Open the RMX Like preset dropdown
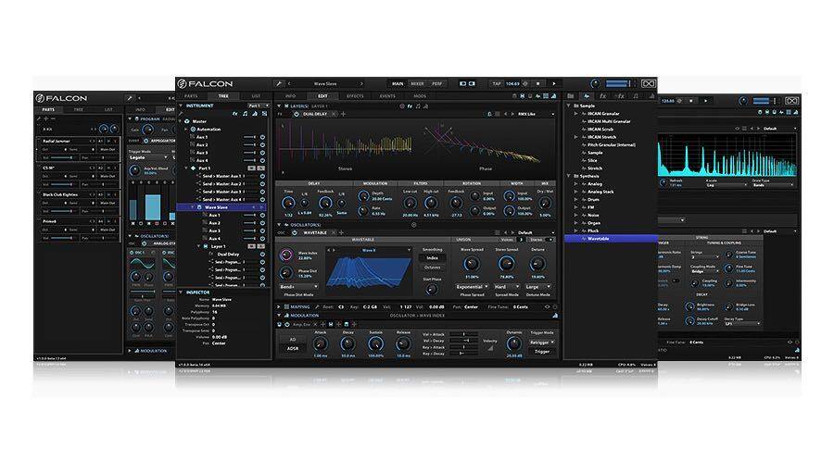 coord(537,114)
